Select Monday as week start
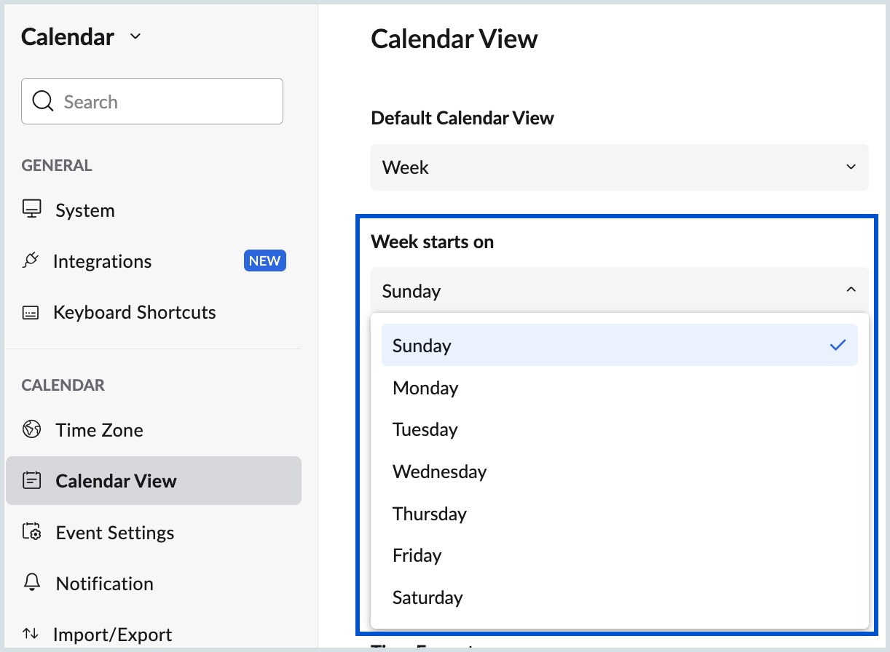The width and height of the screenshot is (890, 652). (425, 388)
